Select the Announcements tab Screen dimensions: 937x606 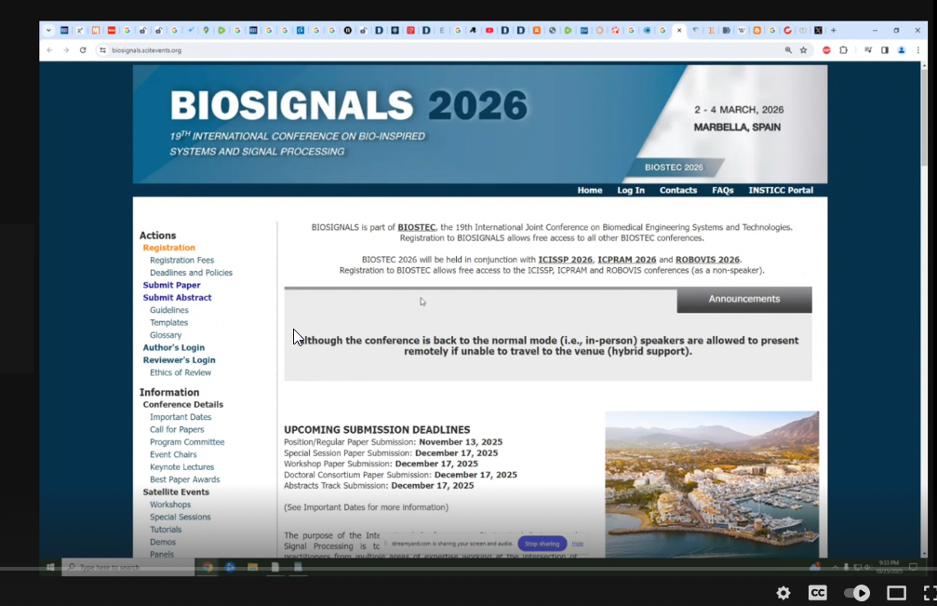[743, 299]
